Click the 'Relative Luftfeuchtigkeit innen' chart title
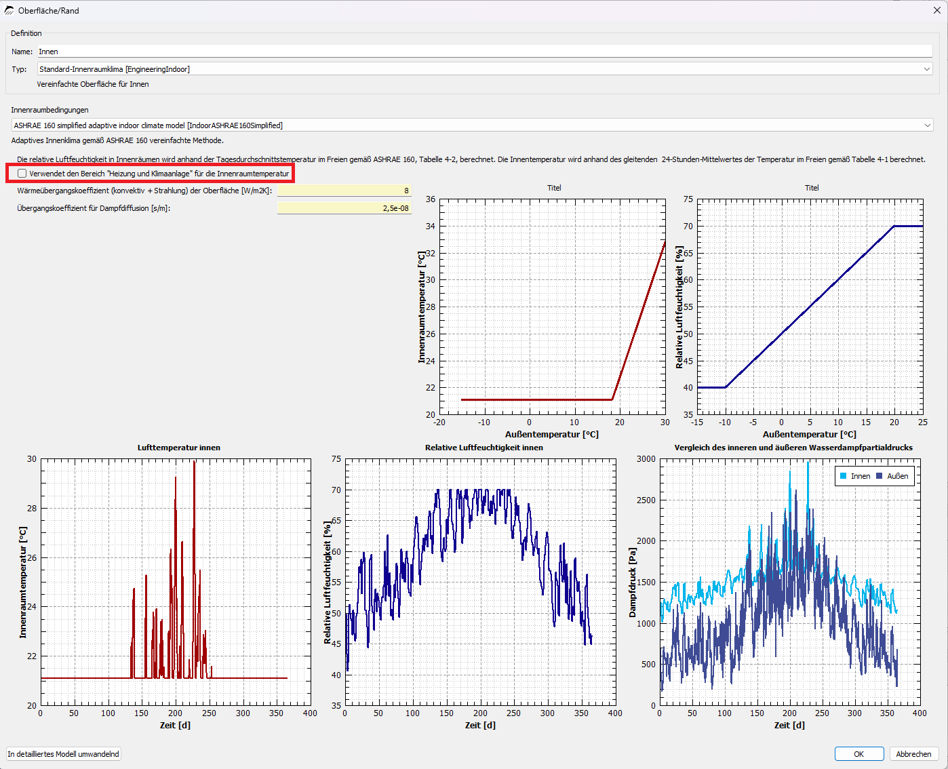The height and width of the screenshot is (769, 948). (484, 448)
